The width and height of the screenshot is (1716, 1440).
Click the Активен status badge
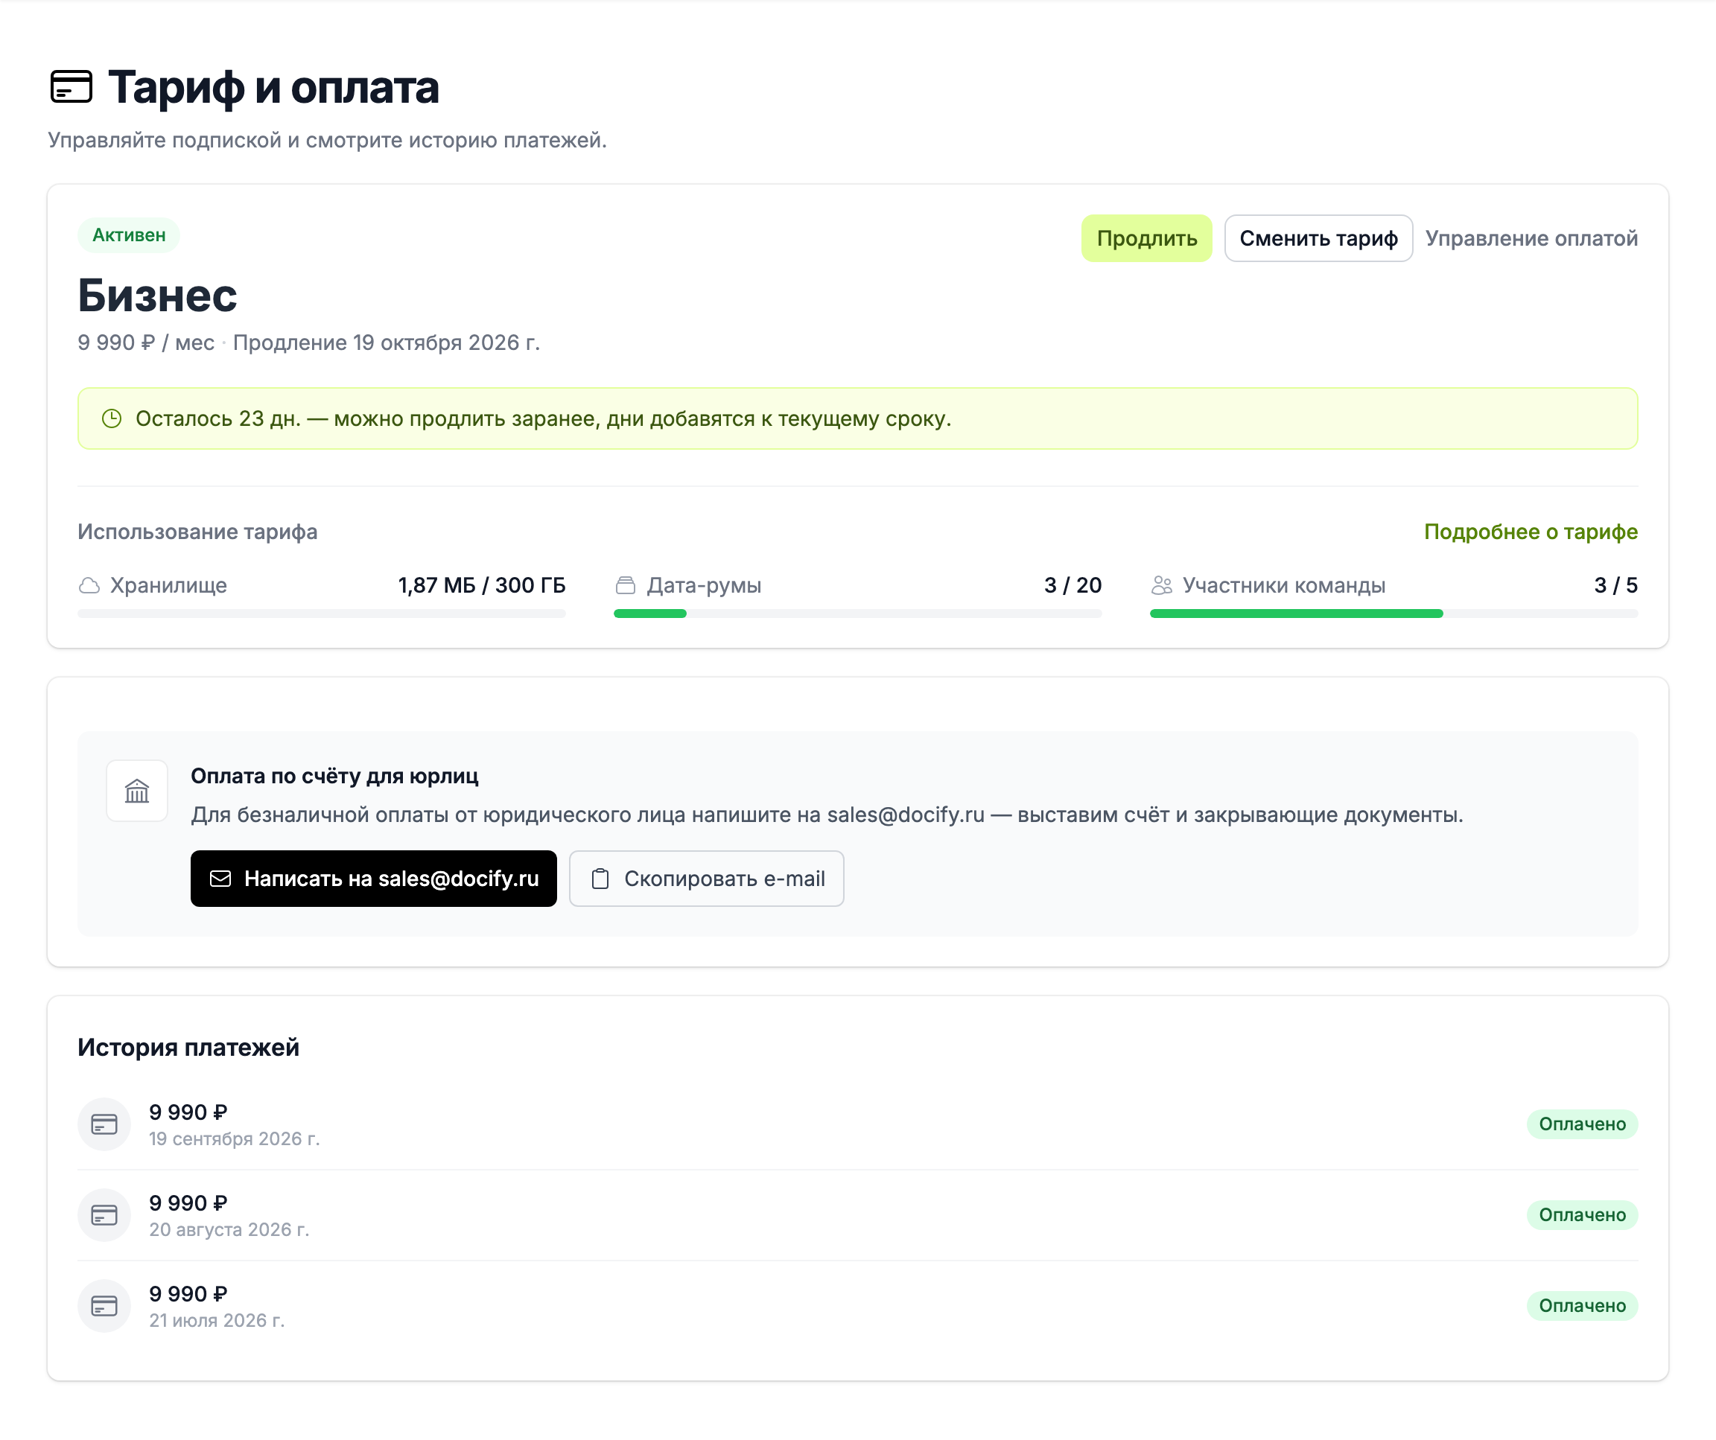[x=129, y=235]
